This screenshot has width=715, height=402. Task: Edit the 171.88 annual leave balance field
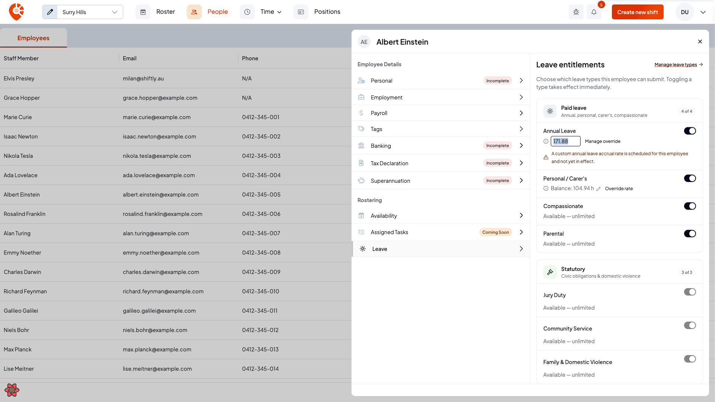565,141
